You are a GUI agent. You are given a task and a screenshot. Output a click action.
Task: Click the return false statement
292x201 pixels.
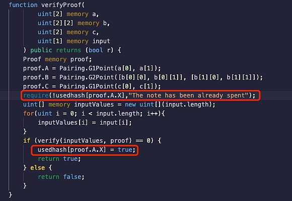click(x=61, y=177)
